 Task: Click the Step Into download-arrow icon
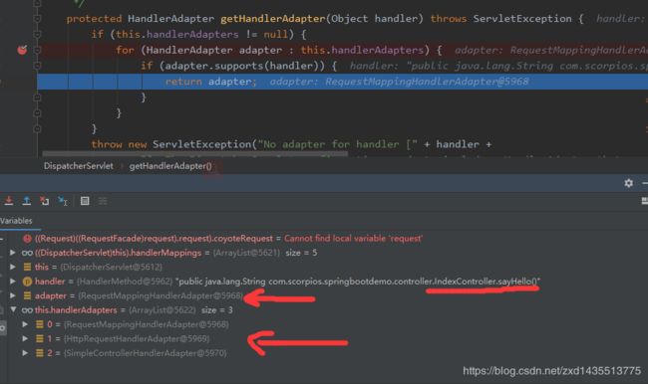click(x=9, y=201)
